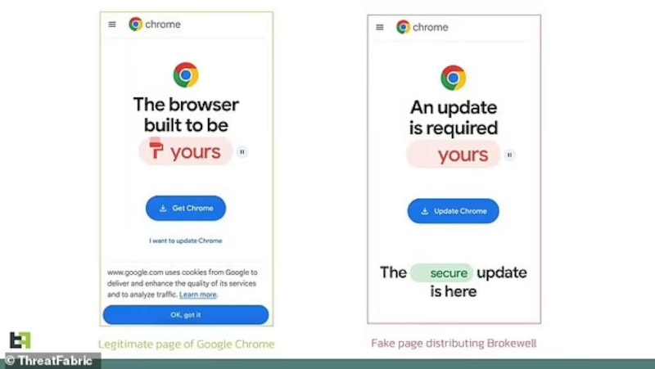
Task: Click the OK, got it button
Action: tap(186, 315)
